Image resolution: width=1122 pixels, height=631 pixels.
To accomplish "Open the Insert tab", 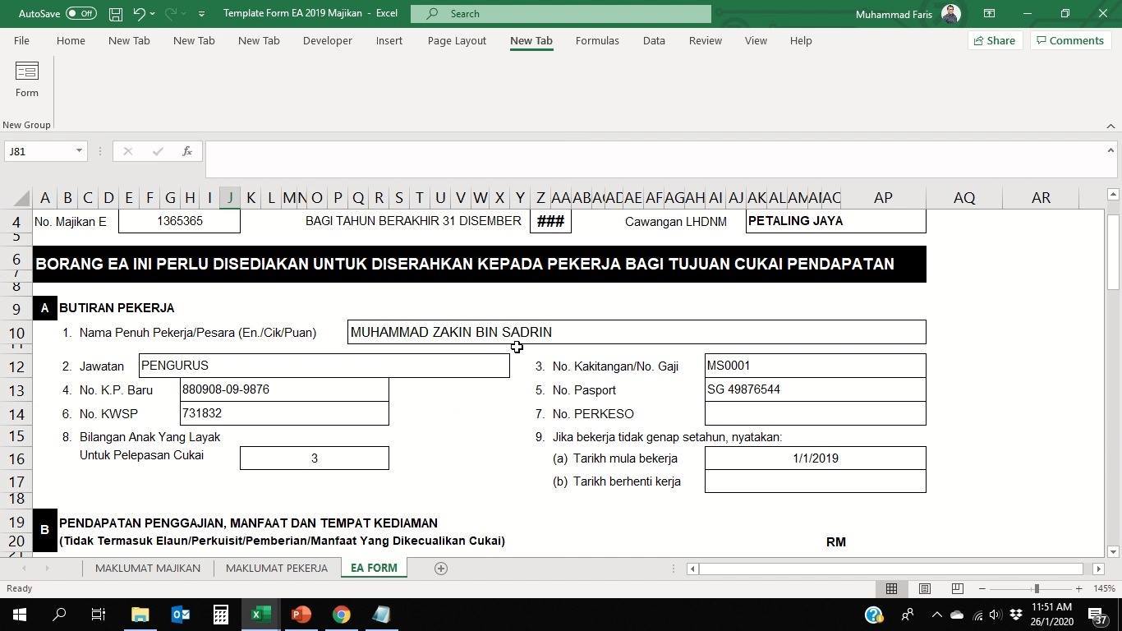I will tap(389, 40).
